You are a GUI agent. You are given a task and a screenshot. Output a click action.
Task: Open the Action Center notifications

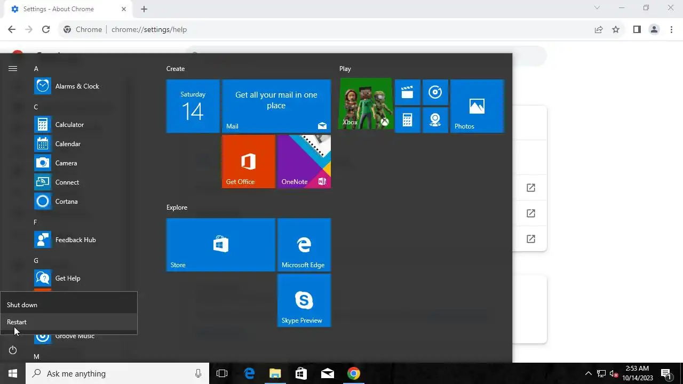(666, 373)
